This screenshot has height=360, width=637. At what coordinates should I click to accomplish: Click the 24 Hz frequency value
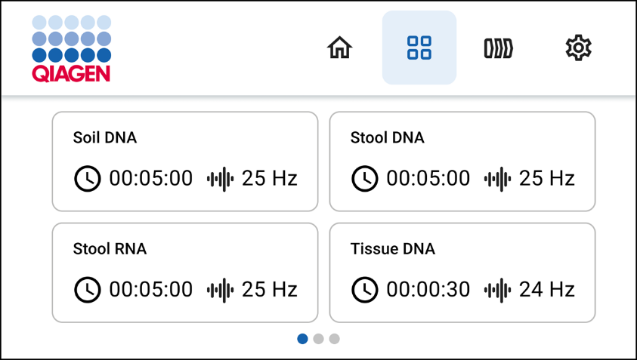546,289
